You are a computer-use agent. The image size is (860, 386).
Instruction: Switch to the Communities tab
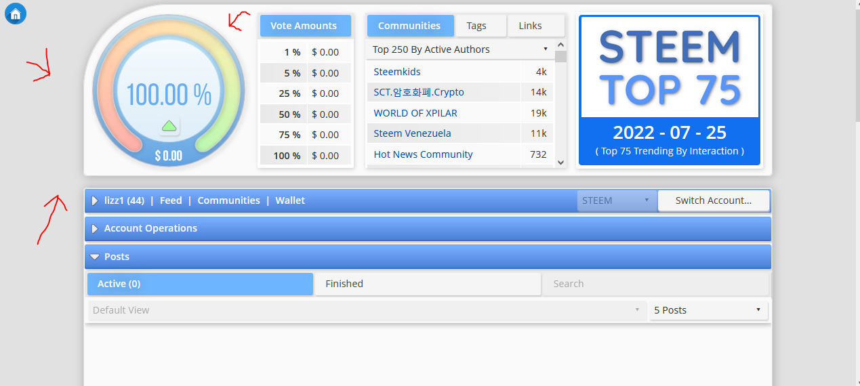[x=409, y=26]
